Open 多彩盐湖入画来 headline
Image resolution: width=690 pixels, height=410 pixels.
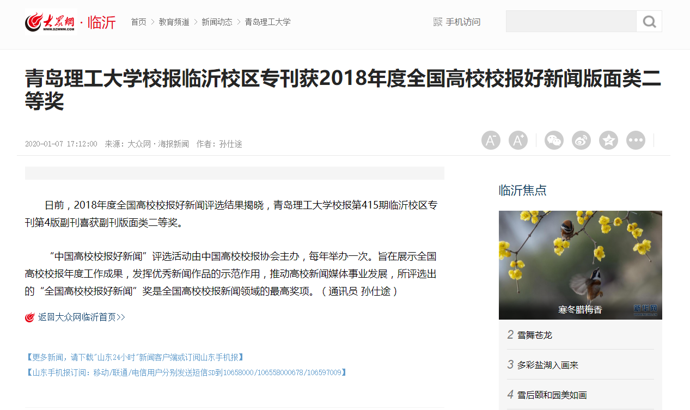click(547, 365)
